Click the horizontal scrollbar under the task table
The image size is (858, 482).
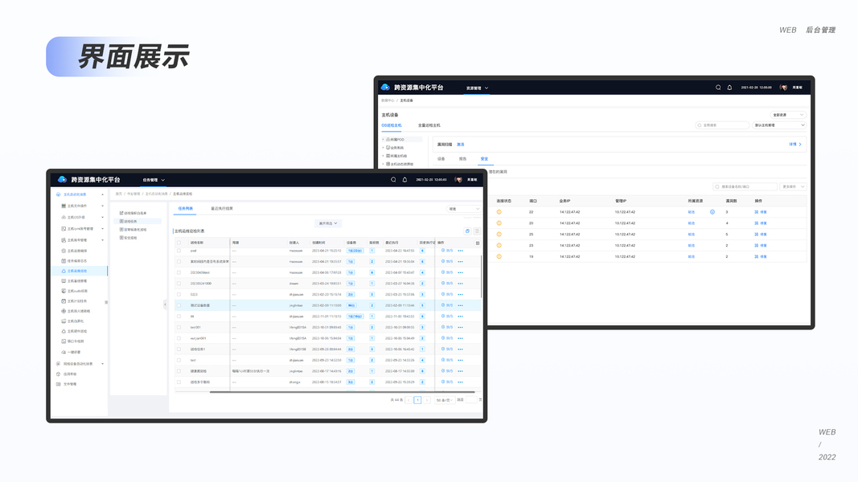[342, 392]
